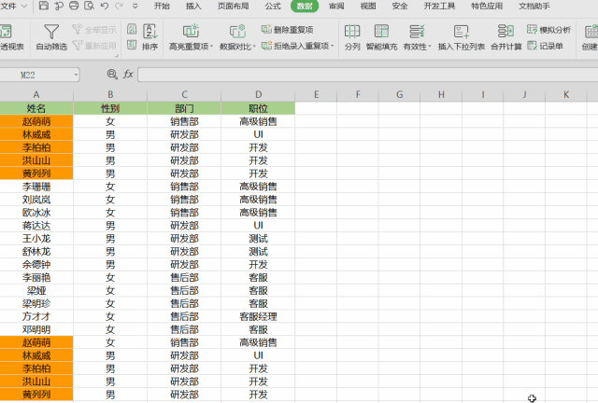Open the 文件 menu
Screen dimensions: 598x403
click(13, 7)
